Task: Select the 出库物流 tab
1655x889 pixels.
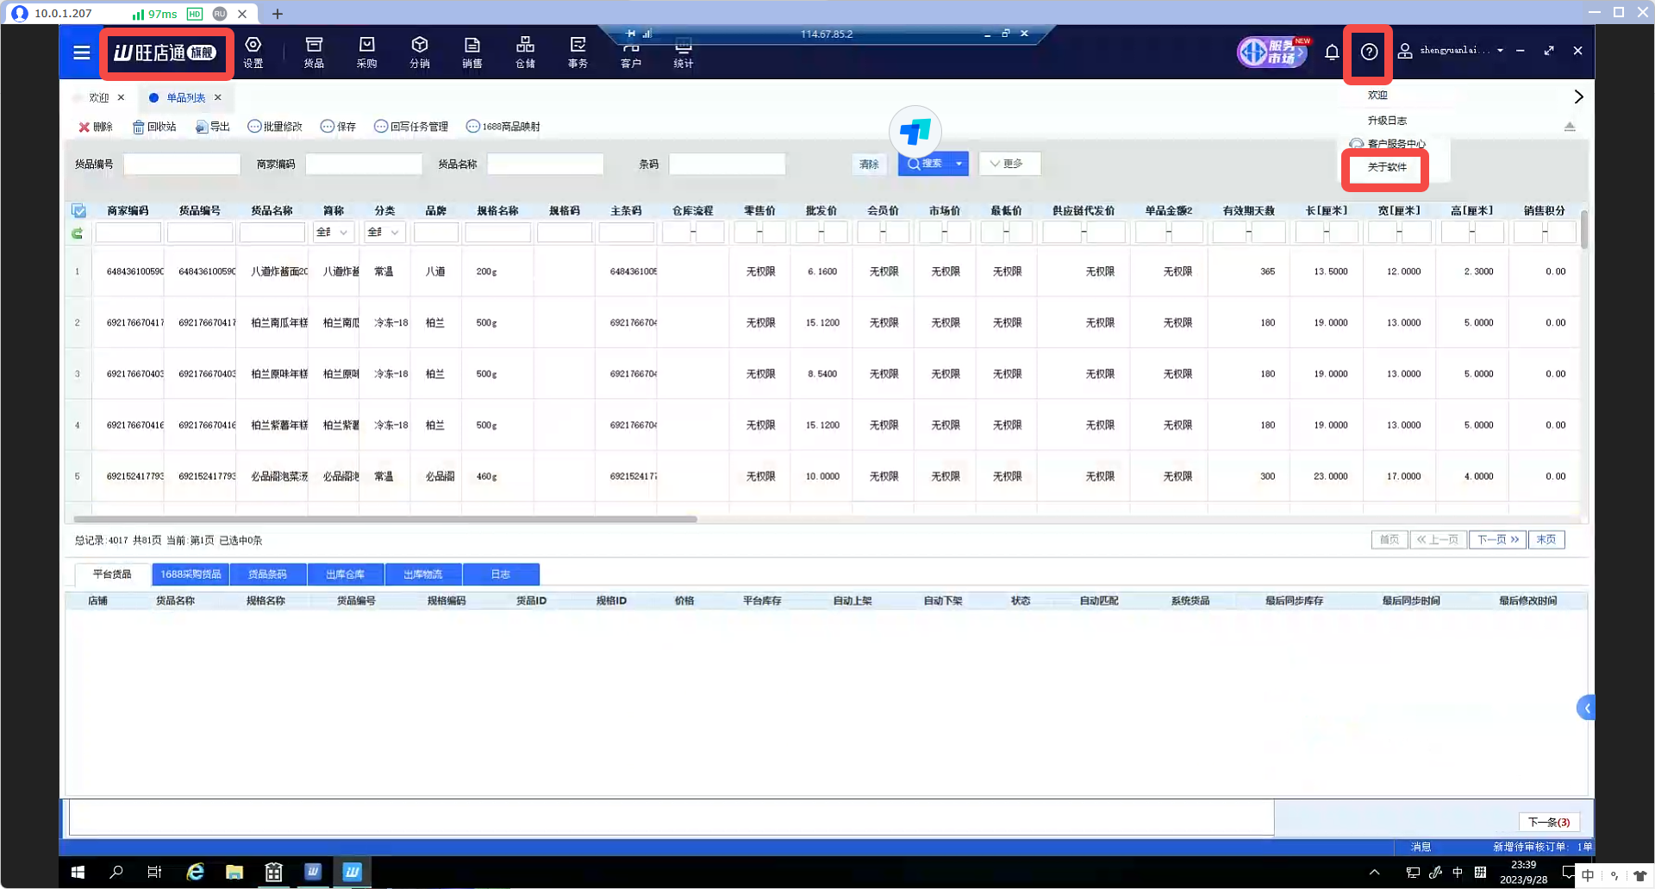Action: [422, 574]
